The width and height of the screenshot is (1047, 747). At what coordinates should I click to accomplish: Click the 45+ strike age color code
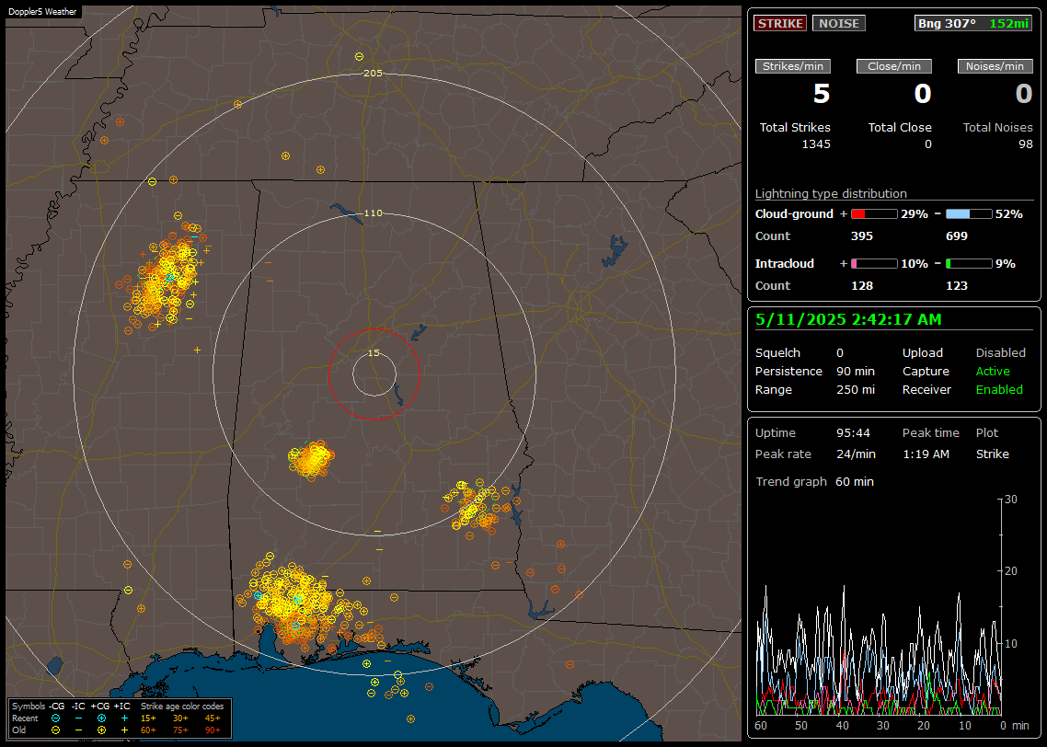(x=213, y=718)
